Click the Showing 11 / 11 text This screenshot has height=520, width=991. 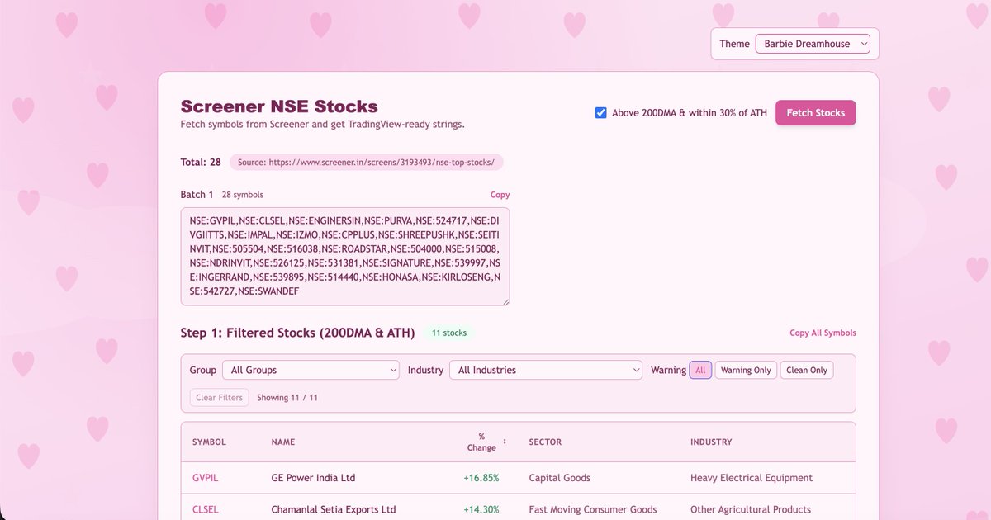287,398
